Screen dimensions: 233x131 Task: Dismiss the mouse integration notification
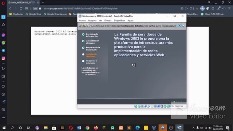tap(179, 26)
